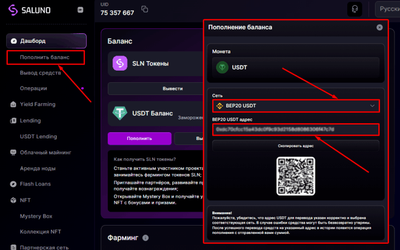Screen dimensions: 400x250
Task: Open Партнерская сеть menu item
Action: point(44,247)
